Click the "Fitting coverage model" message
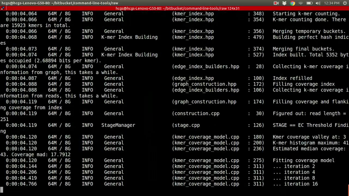This screenshot has width=349, height=196. pos(304,161)
